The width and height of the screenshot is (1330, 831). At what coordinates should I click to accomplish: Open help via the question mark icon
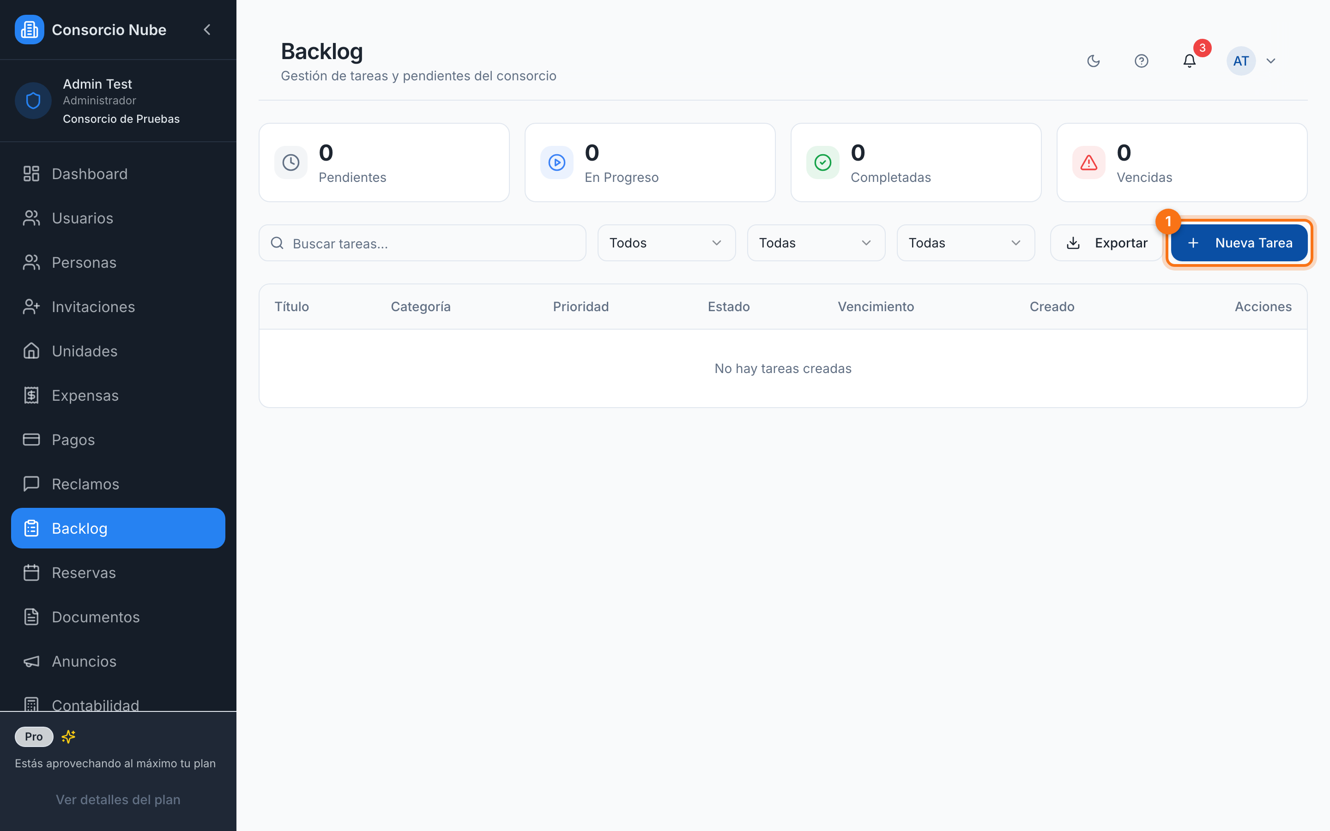[1142, 61]
